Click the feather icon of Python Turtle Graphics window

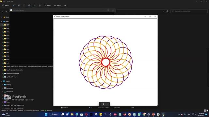pyautogui.click(x=55, y=16)
